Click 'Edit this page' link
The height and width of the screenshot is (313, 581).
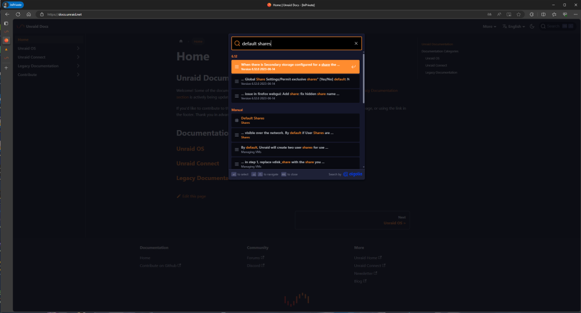[191, 196]
